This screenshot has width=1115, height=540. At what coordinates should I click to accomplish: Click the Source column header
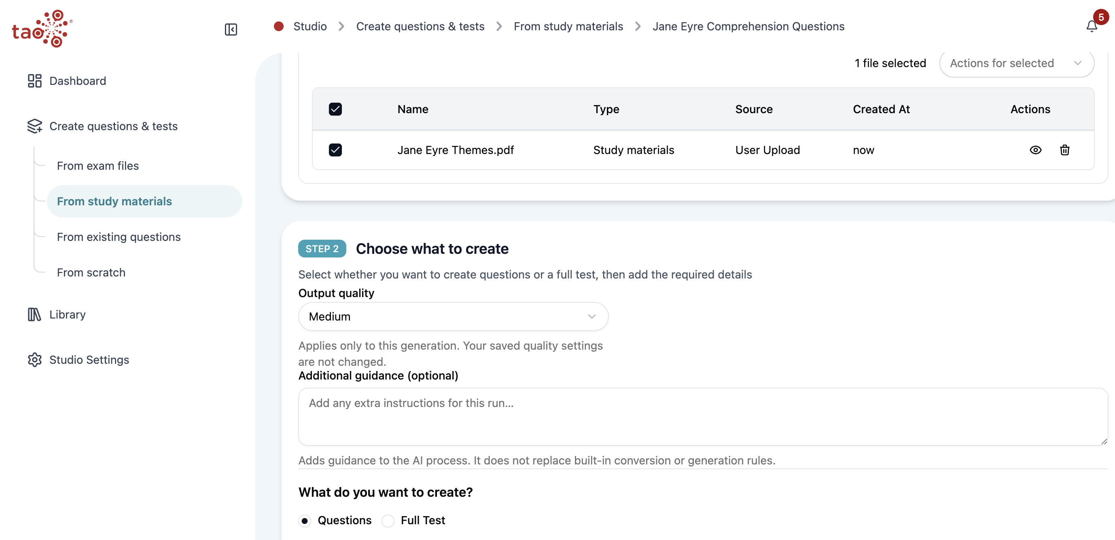754,109
